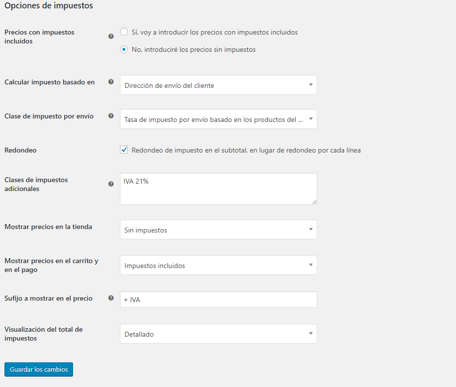
Task: Expand the Clase de impuesto por envío dropdown
Action: [x=219, y=119]
